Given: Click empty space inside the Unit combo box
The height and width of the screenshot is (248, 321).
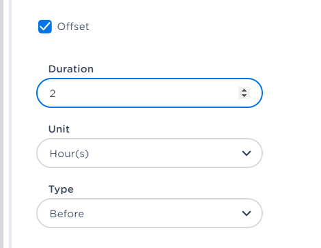Looking at the screenshot, I should click(164, 153).
